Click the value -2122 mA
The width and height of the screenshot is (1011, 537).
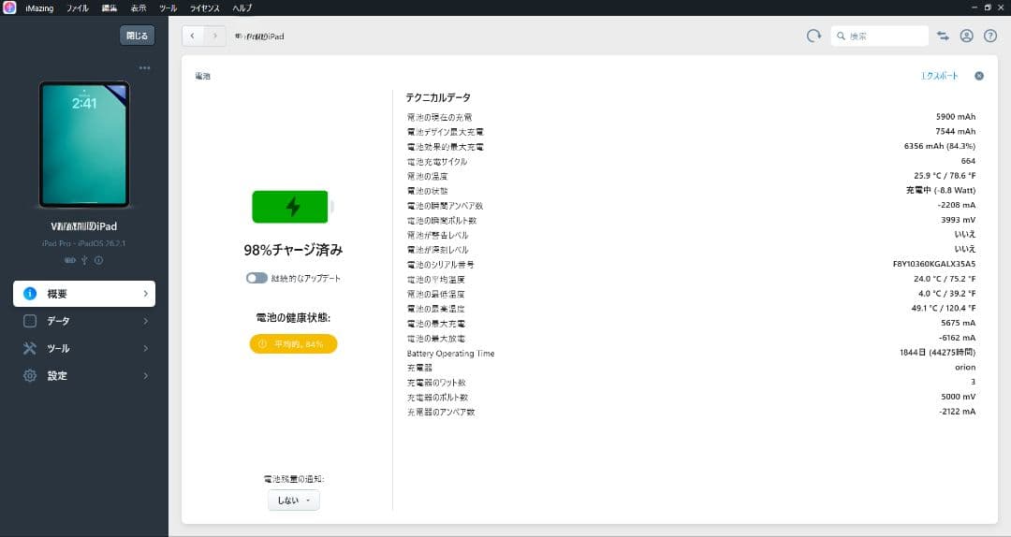pyautogui.click(x=957, y=412)
